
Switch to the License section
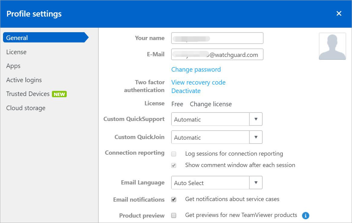point(16,52)
